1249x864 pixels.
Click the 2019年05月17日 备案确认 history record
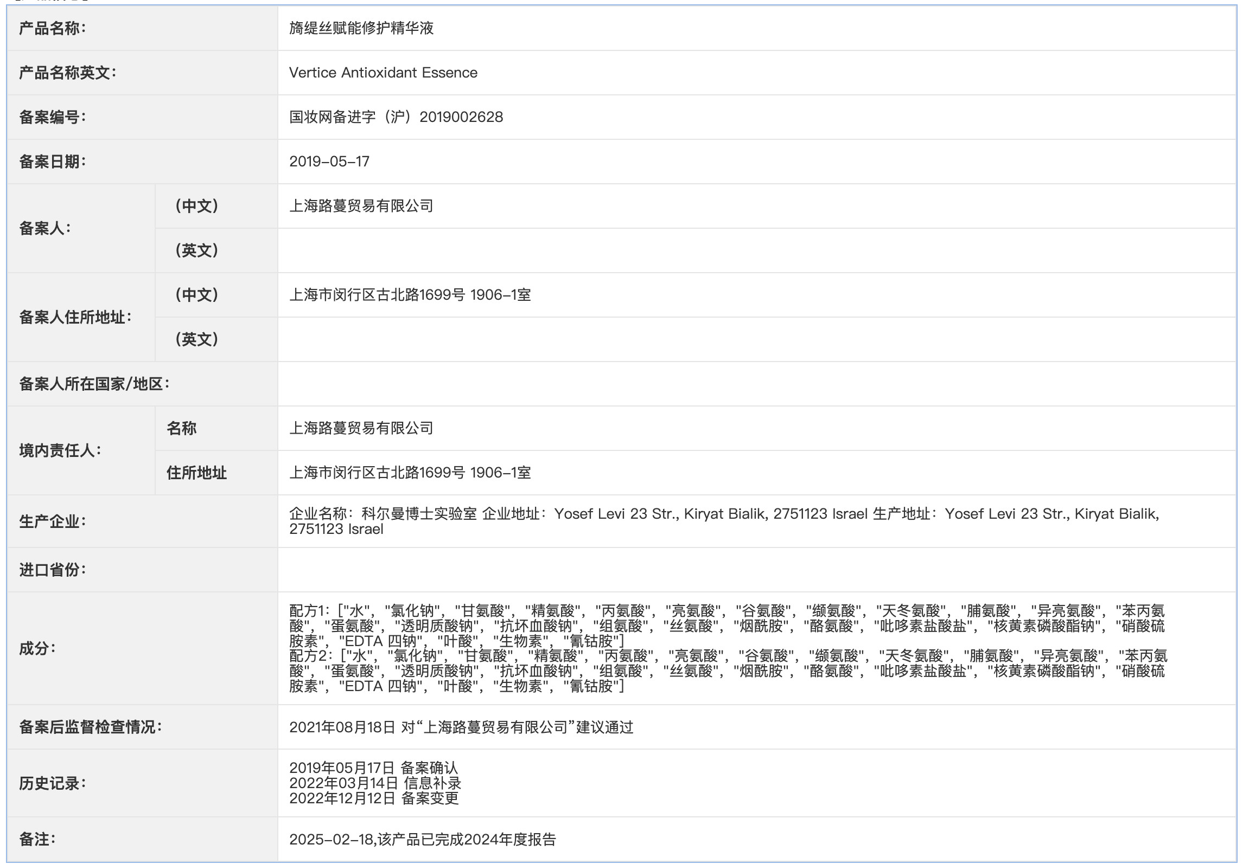(373, 768)
